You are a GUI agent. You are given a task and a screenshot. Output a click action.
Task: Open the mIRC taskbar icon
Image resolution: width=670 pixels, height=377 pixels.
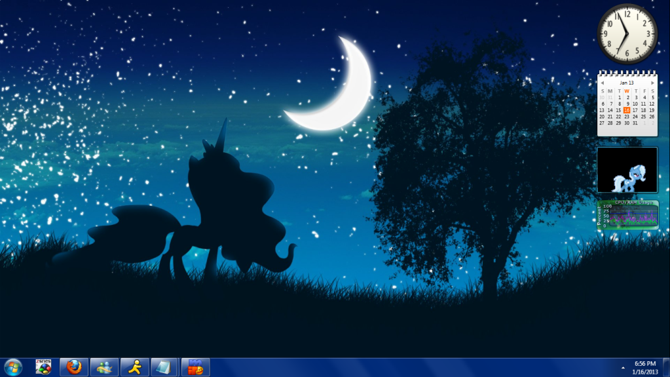[x=195, y=367]
